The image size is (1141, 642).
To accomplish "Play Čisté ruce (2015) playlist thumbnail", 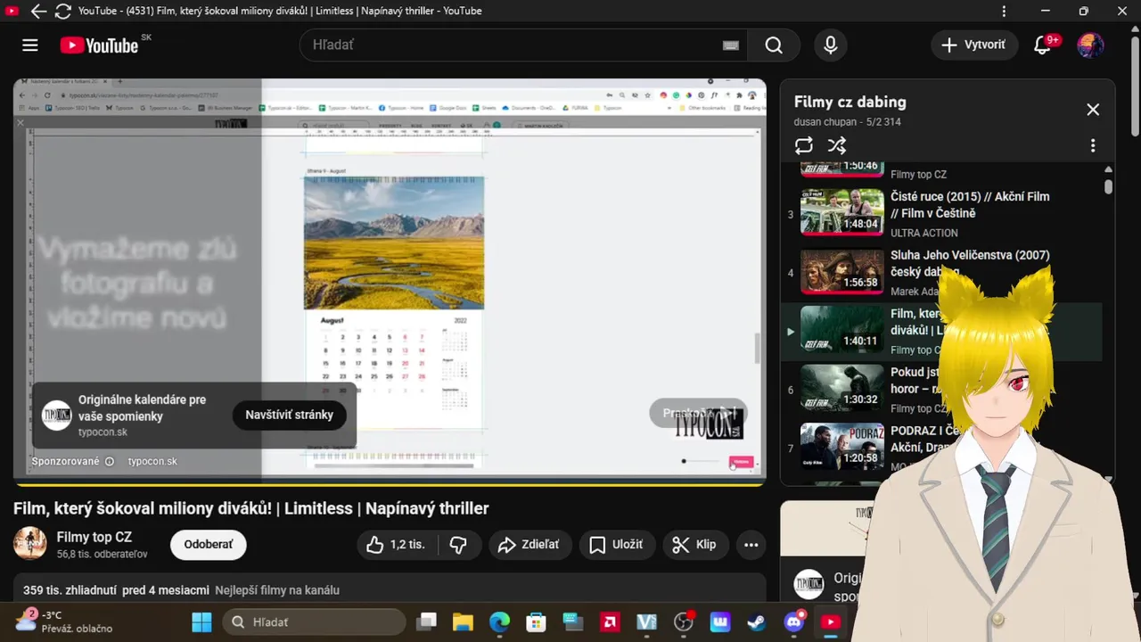I will coord(842,212).
